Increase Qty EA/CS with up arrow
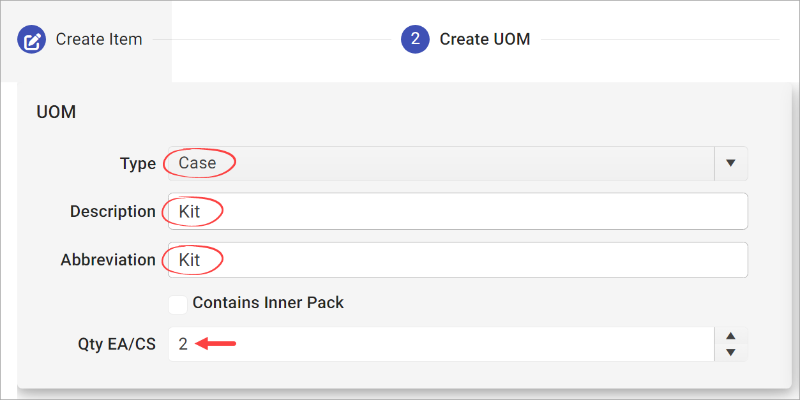The width and height of the screenshot is (800, 400). click(731, 336)
